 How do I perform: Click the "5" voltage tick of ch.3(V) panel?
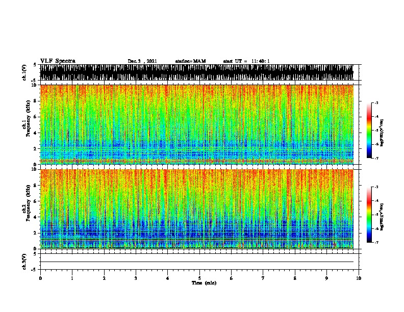tap(35, 254)
